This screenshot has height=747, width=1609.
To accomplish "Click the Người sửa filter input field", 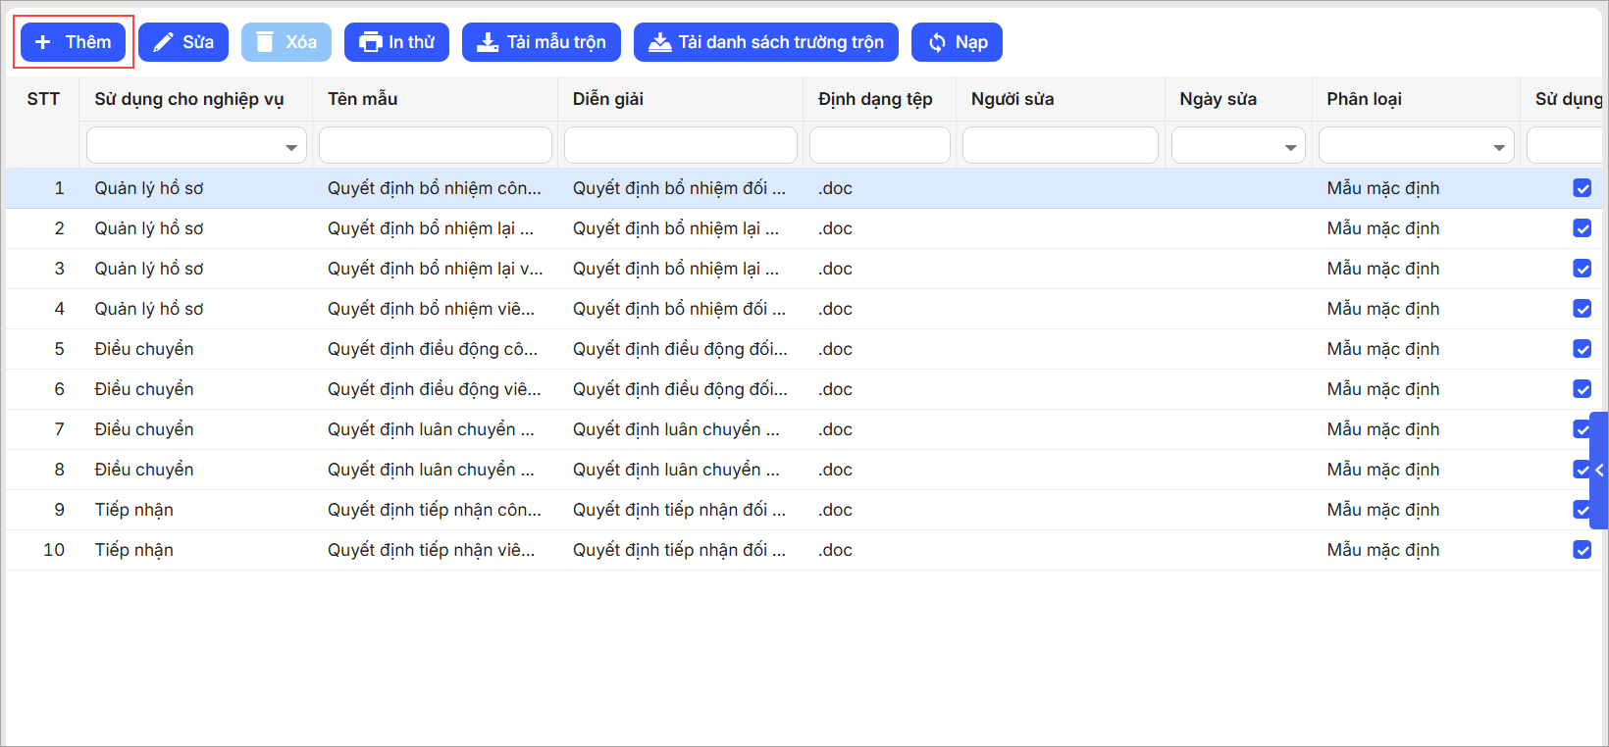I will click(x=1060, y=146).
